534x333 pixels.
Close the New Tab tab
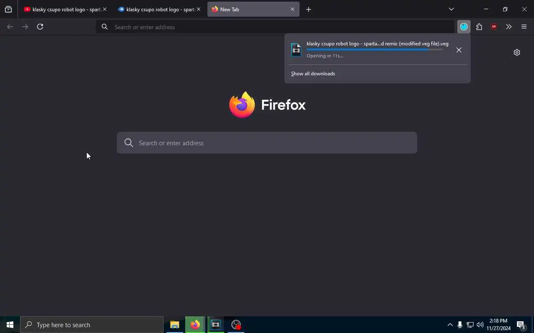[292, 9]
